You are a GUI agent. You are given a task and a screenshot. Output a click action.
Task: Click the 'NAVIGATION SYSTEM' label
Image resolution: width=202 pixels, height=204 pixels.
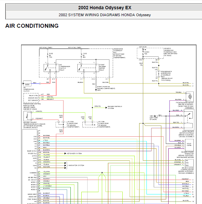point(76,165)
